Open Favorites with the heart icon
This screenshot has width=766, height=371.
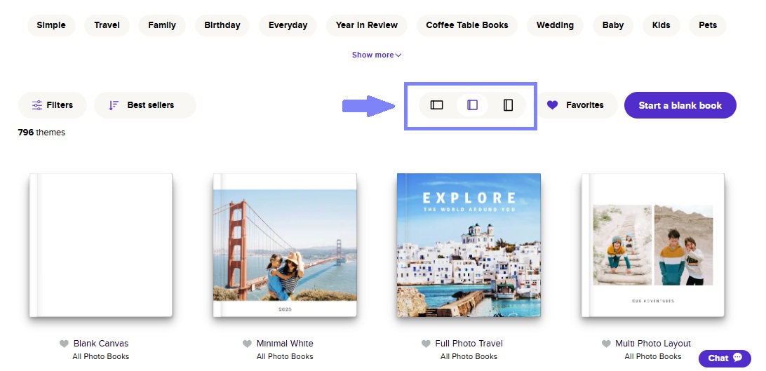(x=577, y=105)
